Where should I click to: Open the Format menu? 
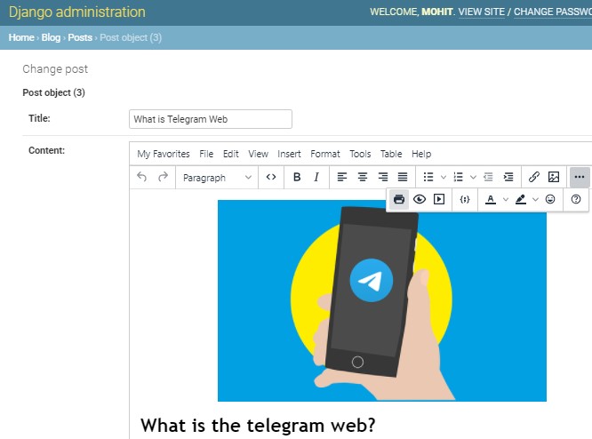click(325, 154)
